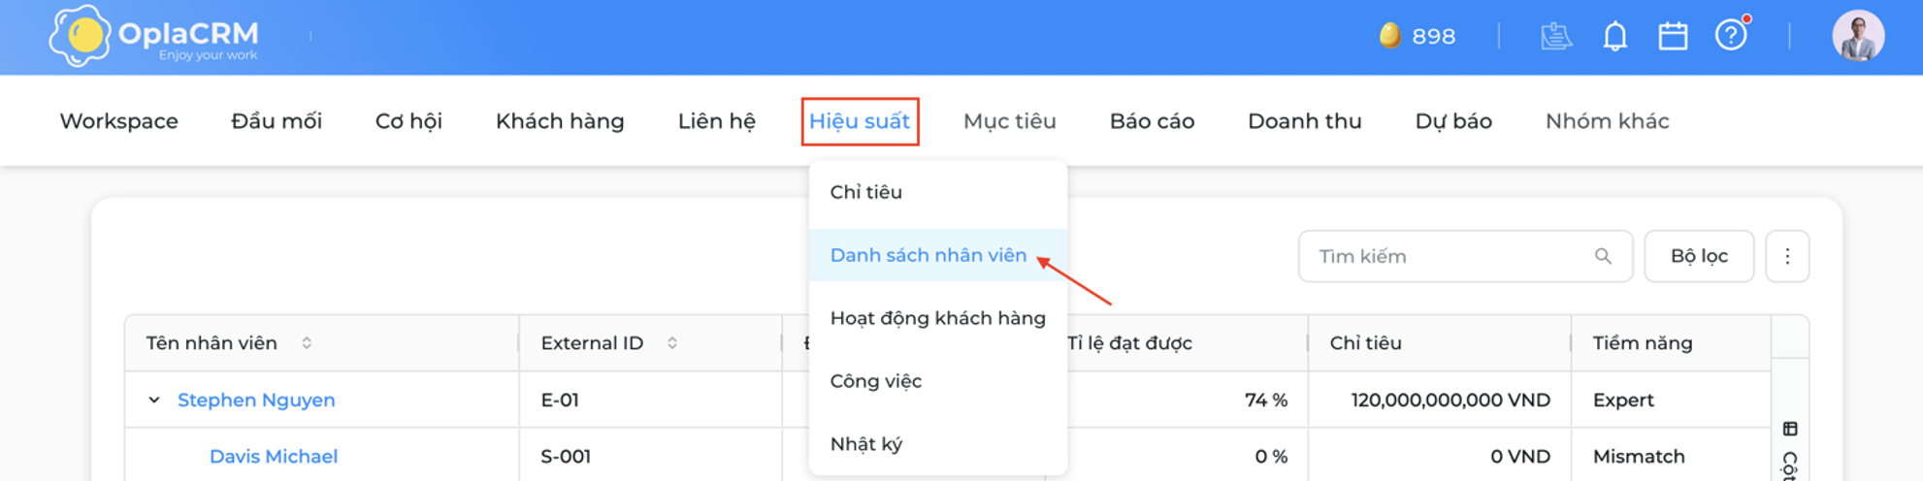The image size is (1923, 481).
Task: Click the Tỉ lệ đạt được column header
Action: 1129,342
